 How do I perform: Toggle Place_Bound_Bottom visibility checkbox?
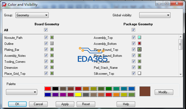point(134,55)
